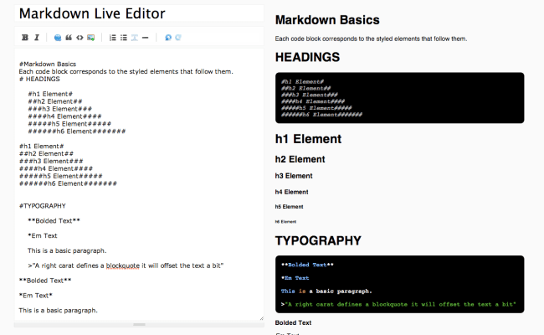Click the horizontal scrollbar under the editor
Viewport: 544px width, 335px height.
pyautogui.click(x=139, y=325)
